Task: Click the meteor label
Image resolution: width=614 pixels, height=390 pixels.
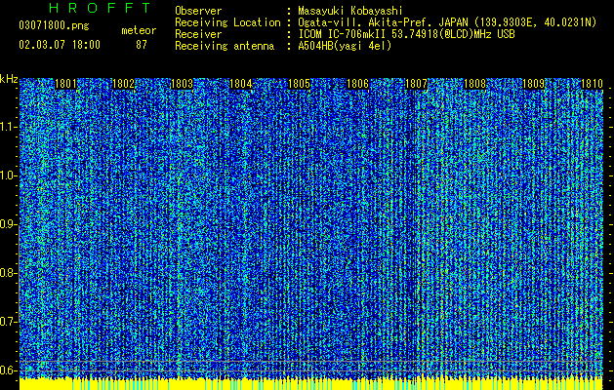Action: pyautogui.click(x=139, y=30)
